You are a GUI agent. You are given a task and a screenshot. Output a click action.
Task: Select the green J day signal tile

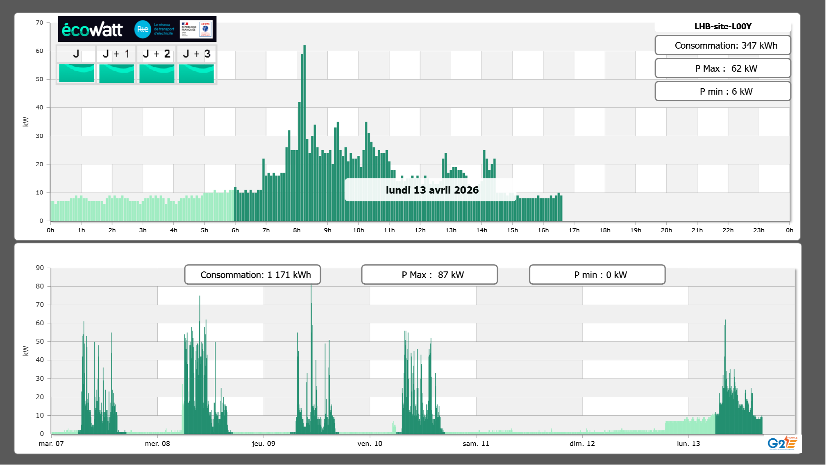tap(76, 73)
